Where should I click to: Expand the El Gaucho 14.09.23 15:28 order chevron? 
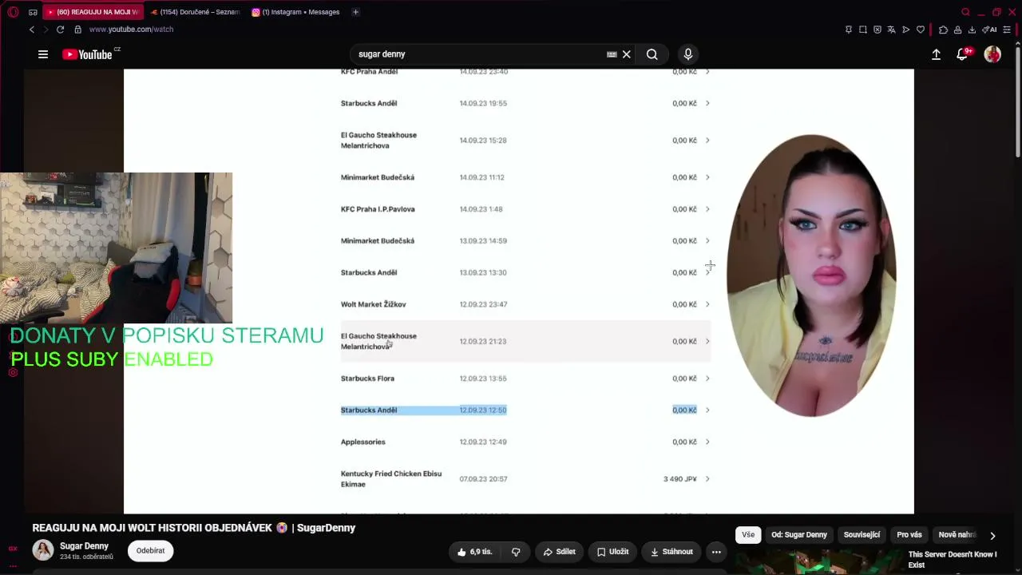(x=707, y=141)
